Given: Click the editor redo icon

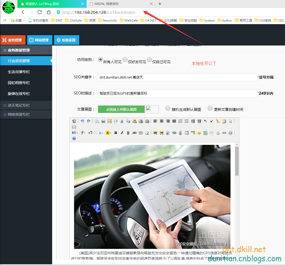Looking at the screenshot, I should 89,121.
